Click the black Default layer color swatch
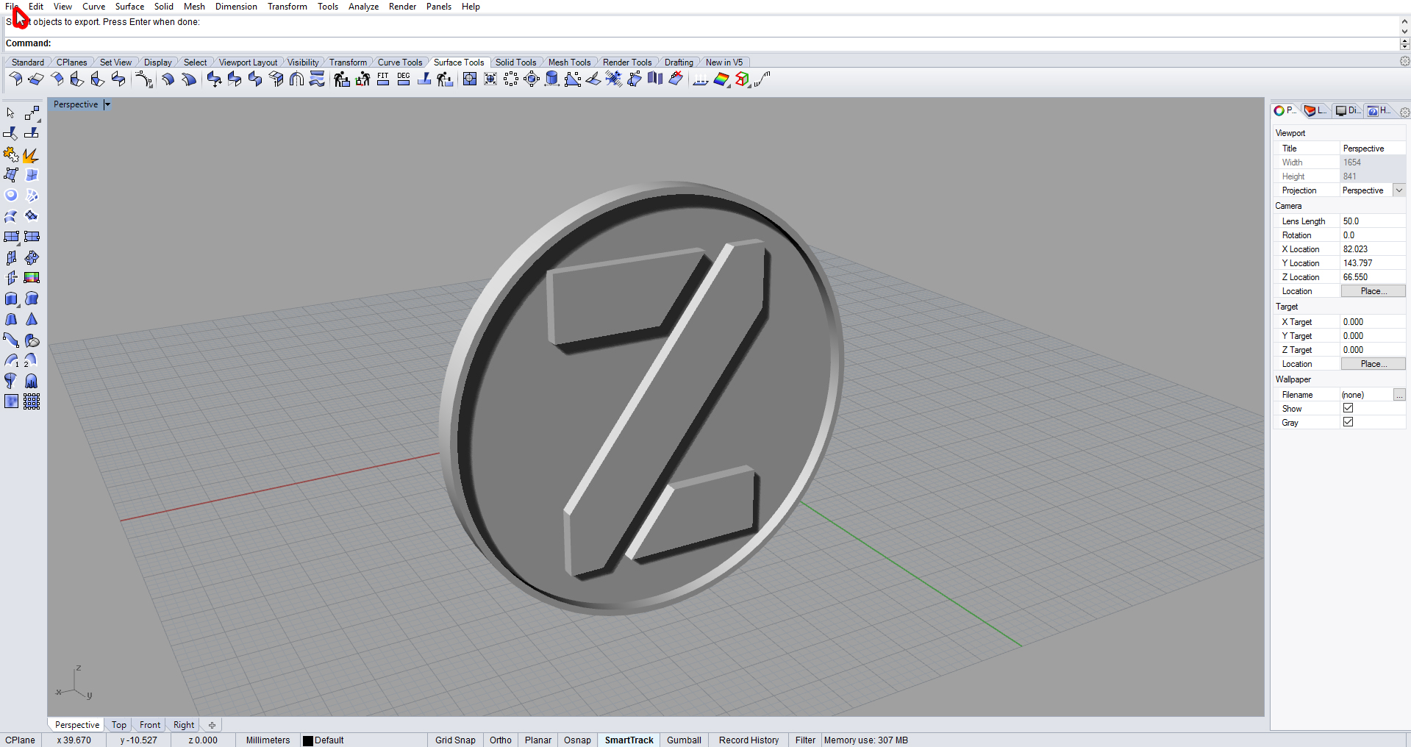Screen dimensions: 1411x747 click(308, 740)
